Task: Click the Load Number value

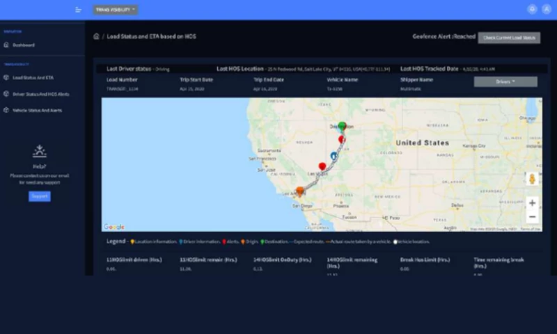Action: (123, 89)
